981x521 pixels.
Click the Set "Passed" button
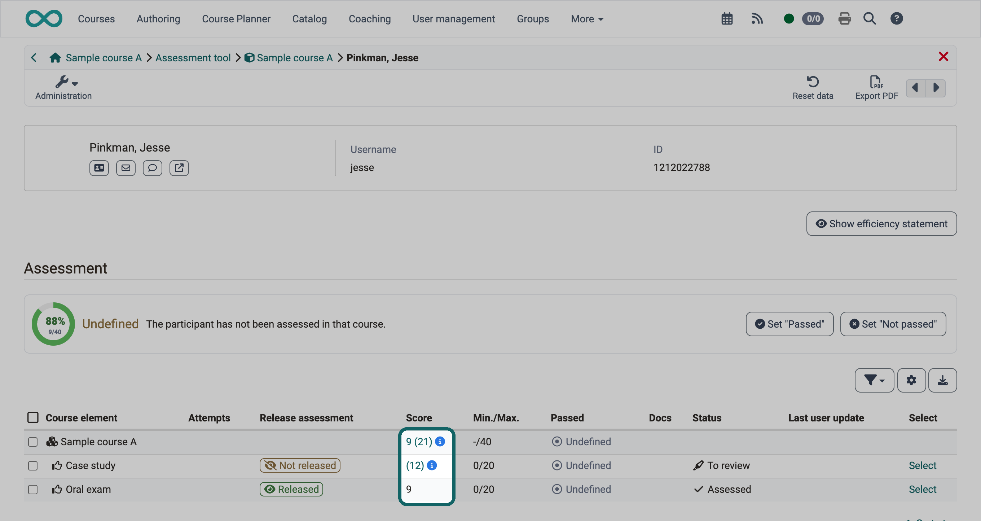click(x=789, y=324)
